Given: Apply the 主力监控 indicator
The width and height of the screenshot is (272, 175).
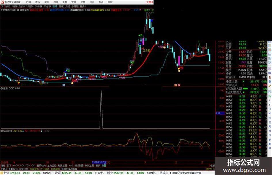Looking at the screenshot, I should pos(52,166).
